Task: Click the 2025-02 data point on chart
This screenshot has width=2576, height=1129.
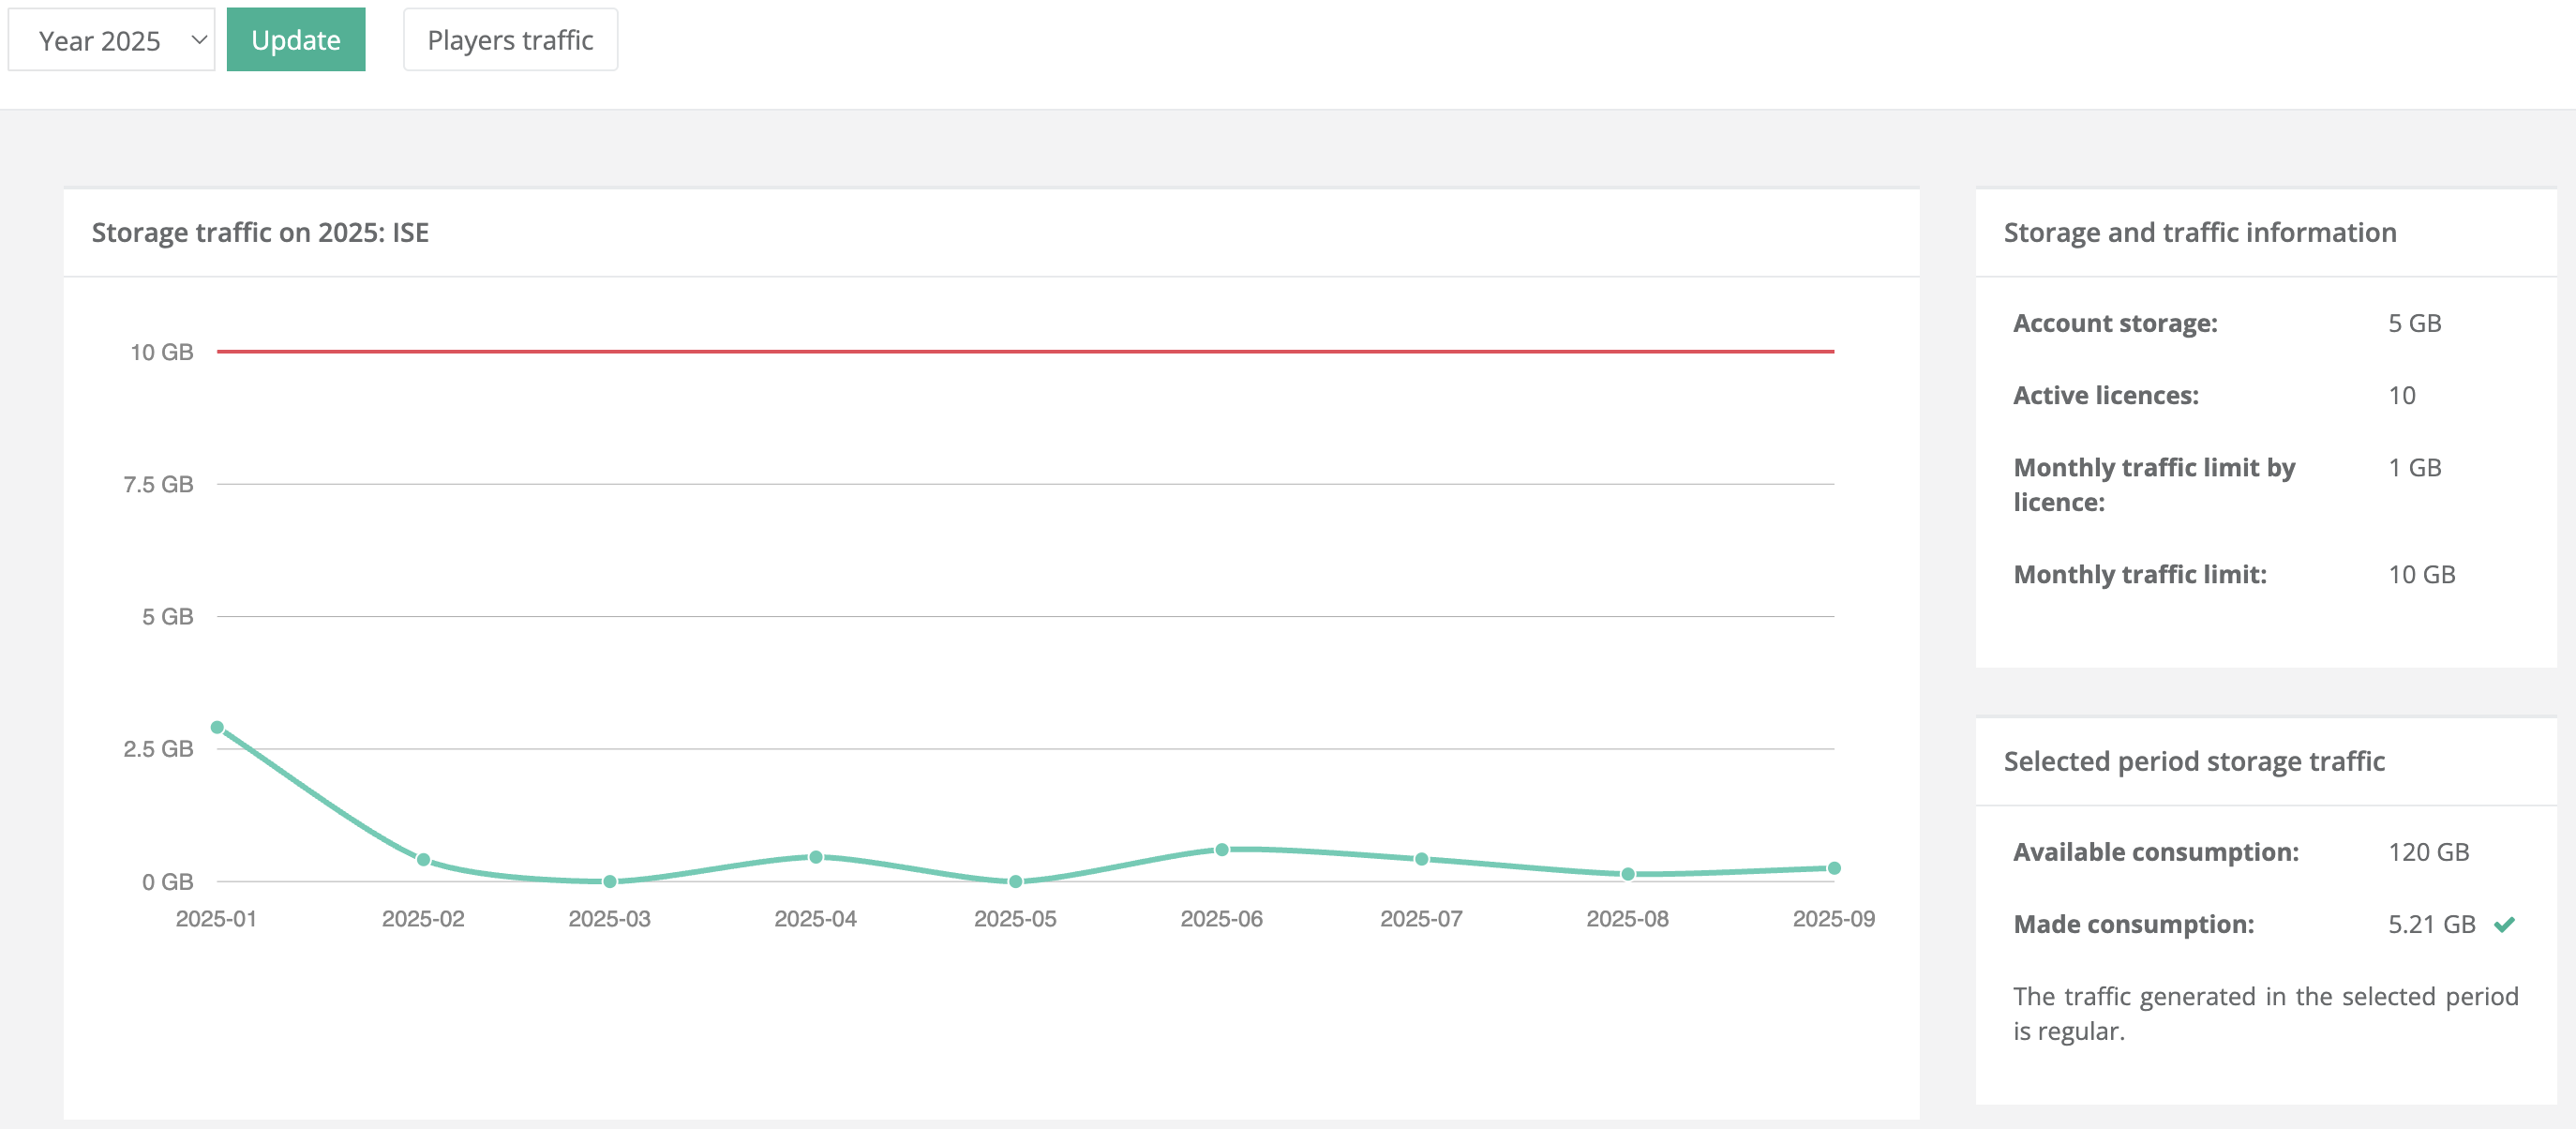Action: pyautogui.click(x=423, y=860)
